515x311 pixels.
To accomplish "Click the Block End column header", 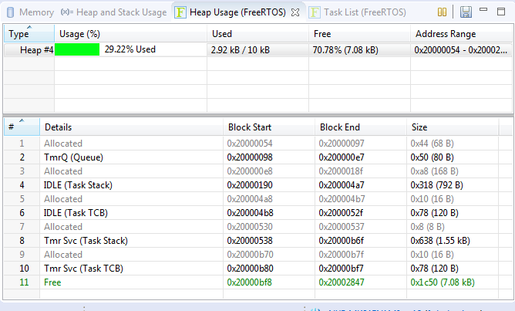I will coord(360,127).
